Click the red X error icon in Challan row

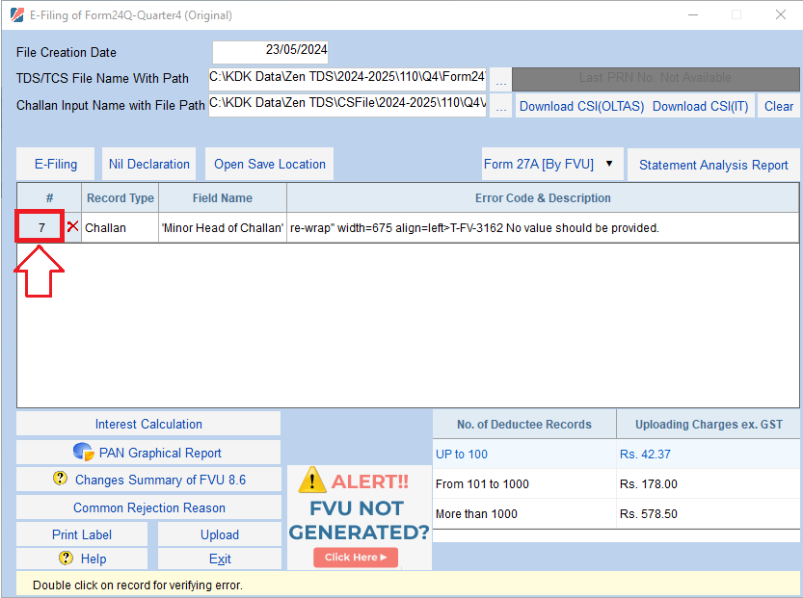pos(72,226)
